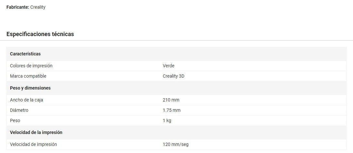Screen dimensions: 353x153
Task: Click the manufacturer name Creality at top
Action: click(x=38, y=7)
